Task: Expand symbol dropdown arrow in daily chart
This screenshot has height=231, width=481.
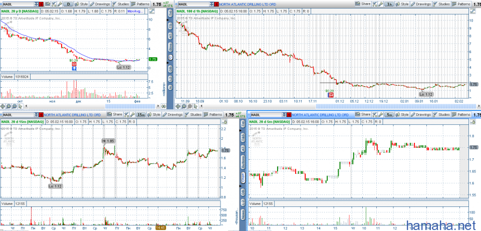Action: 36,4
